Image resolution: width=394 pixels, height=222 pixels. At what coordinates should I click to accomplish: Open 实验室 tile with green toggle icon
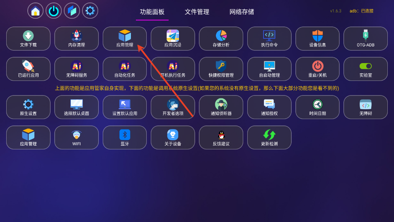pos(365,69)
